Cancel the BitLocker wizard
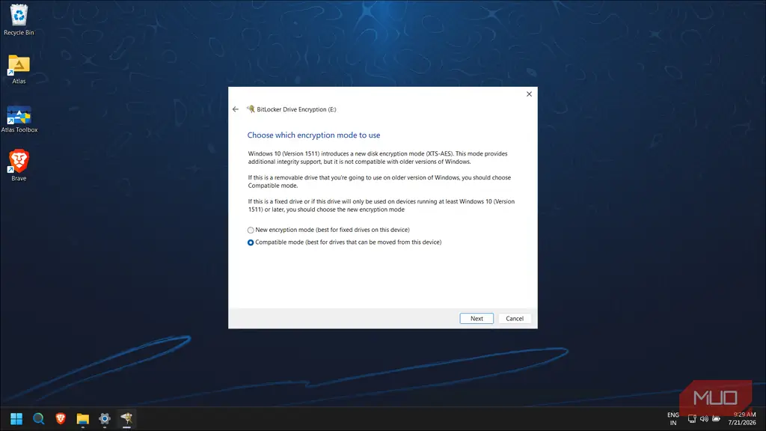 coord(515,318)
